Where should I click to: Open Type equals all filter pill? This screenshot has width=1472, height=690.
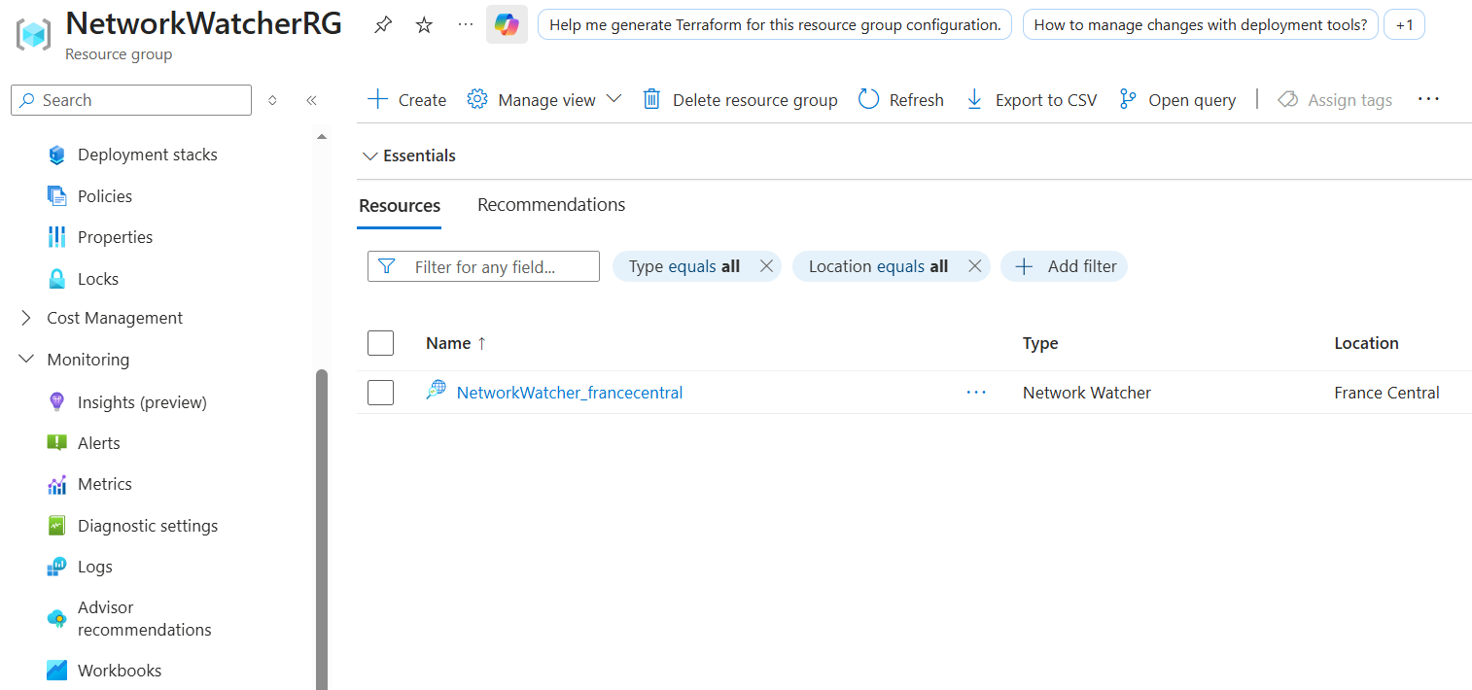[684, 266]
